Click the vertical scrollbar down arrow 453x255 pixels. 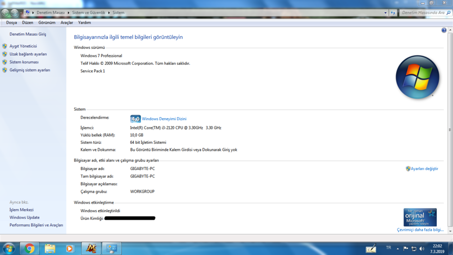coord(450,231)
